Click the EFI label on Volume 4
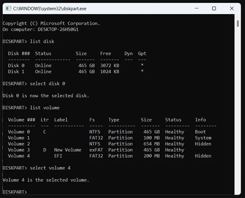The height and width of the screenshot is (198, 245). pyautogui.click(x=58, y=156)
